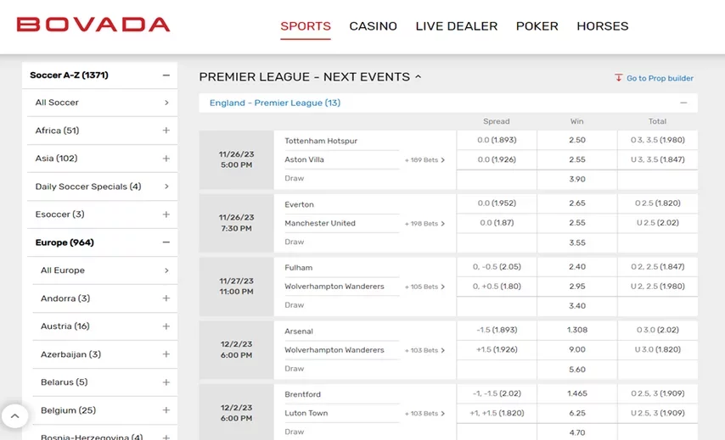Image resolution: width=725 pixels, height=440 pixels.
Task: Open All Europe chevron arrow
Action: click(x=166, y=270)
